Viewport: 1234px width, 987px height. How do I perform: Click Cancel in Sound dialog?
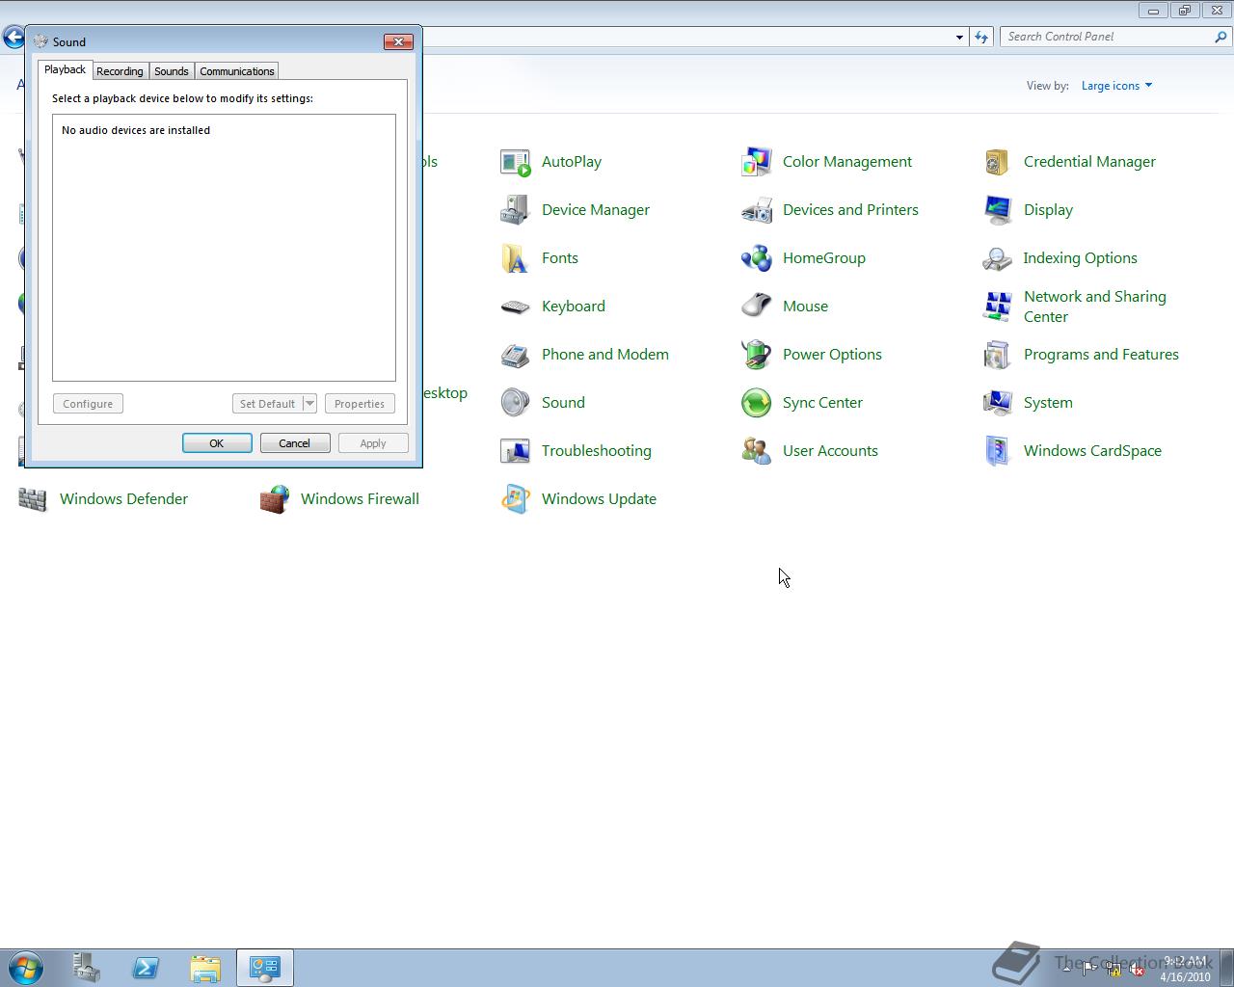[x=295, y=443]
